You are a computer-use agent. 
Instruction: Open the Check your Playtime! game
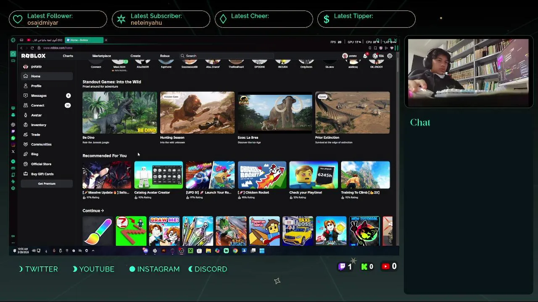[x=314, y=175]
